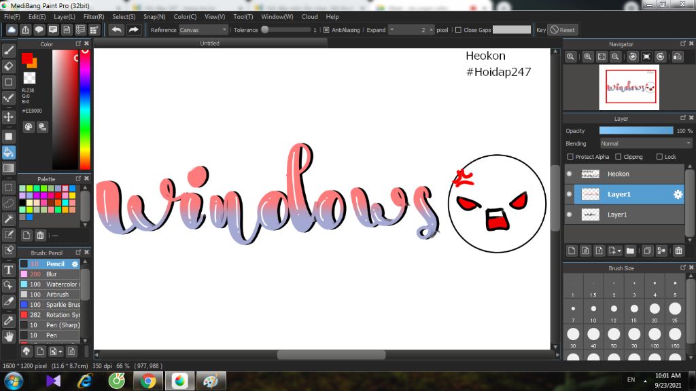Image resolution: width=696 pixels, height=391 pixels.
Task: Zoom out using Navigator minus magnifier
Action: (615, 57)
